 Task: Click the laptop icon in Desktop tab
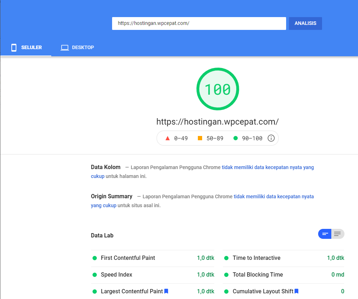64,48
